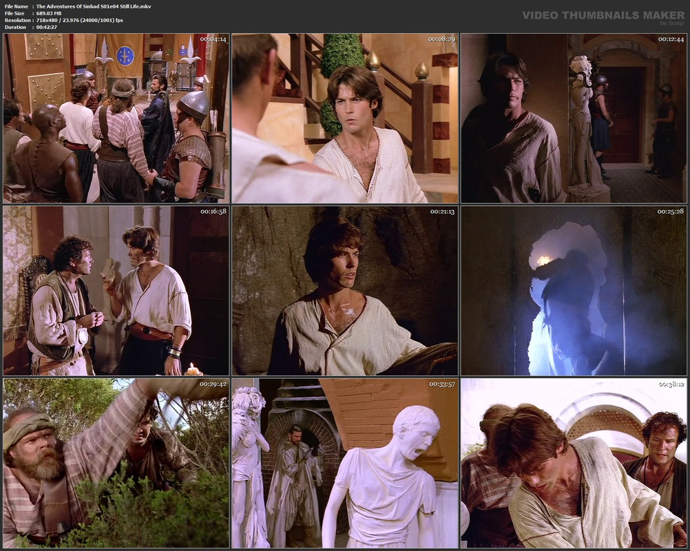Click the file size value '689.03 MB'
Viewport: 690px width, 551px height.
(49, 13)
